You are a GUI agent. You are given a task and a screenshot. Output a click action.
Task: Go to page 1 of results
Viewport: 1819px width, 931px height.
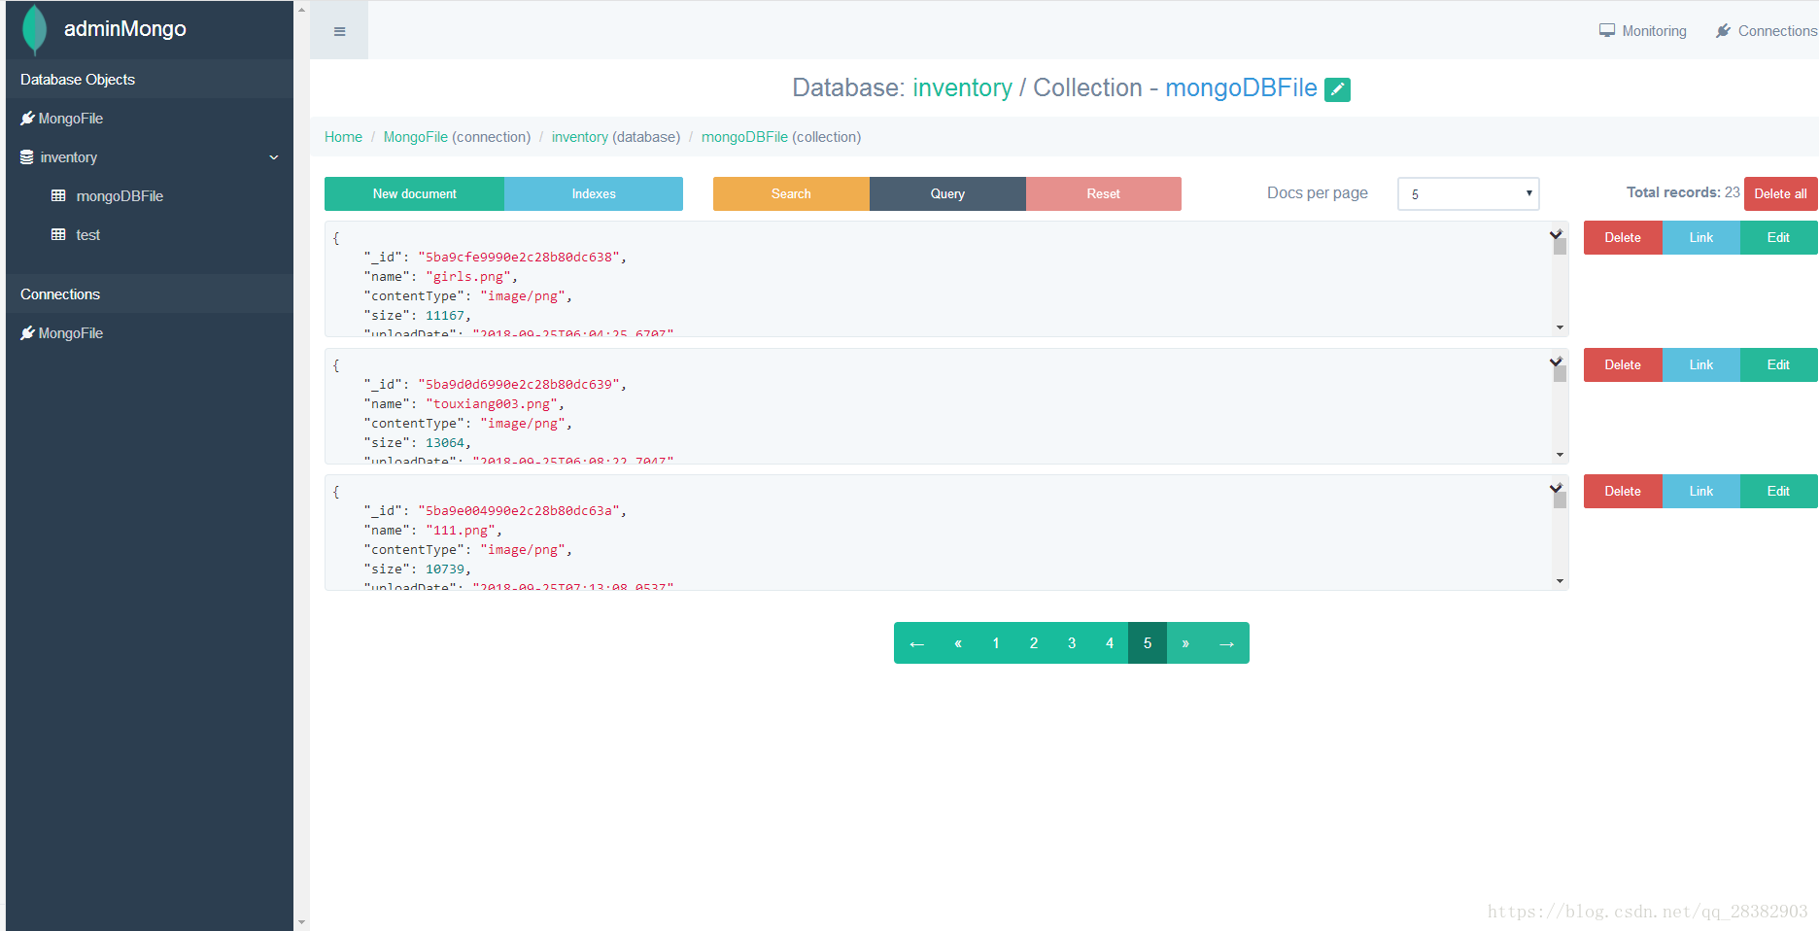[x=996, y=643]
